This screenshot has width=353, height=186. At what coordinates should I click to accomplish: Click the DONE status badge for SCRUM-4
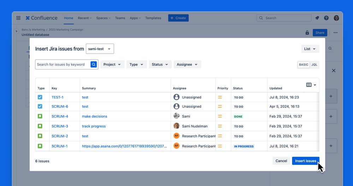pyautogui.click(x=238, y=116)
